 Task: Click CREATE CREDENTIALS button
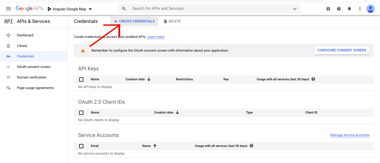[x=134, y=21]
